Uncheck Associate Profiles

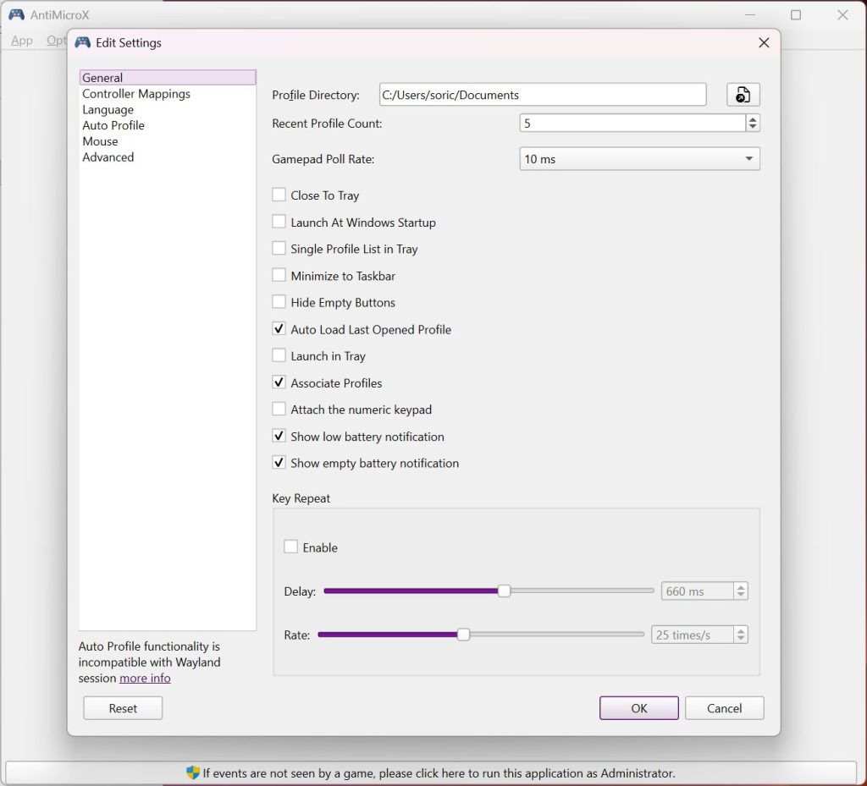tap(279, 382)
